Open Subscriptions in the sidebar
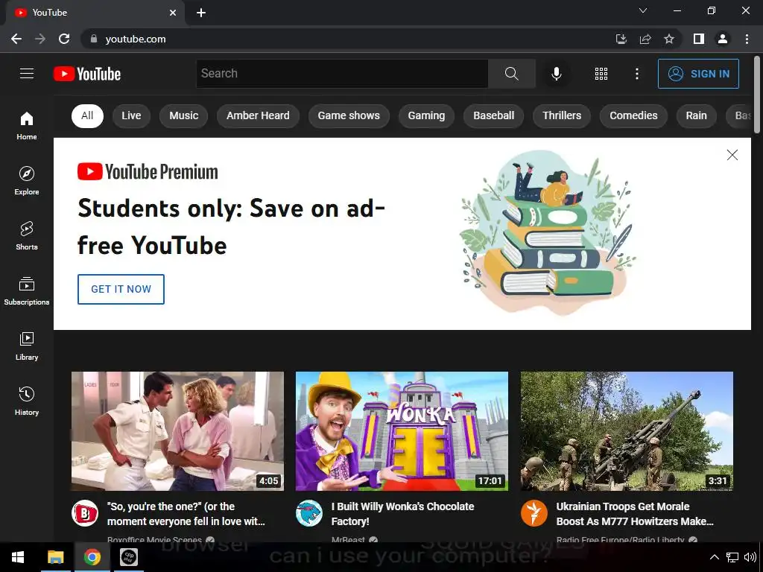Image resolution: width=763 pixels, height=572 pixels. [x=27, y=291]
